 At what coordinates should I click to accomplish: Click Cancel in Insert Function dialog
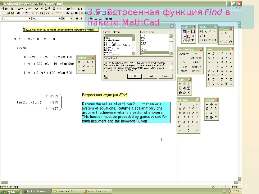pos(165,76)
